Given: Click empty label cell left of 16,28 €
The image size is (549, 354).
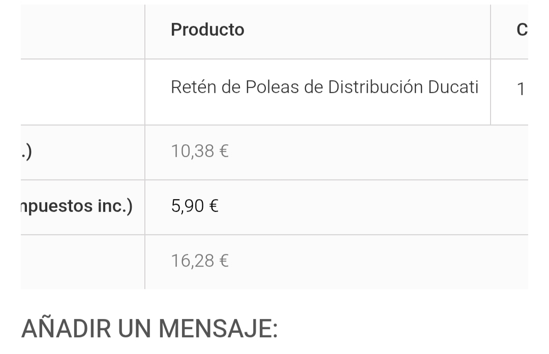Looking at the screenshot, I should click(x=83, y=262).
